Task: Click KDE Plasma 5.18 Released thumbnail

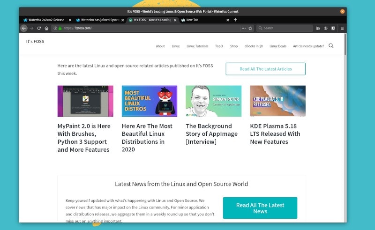Action: (x=277, y=101)
